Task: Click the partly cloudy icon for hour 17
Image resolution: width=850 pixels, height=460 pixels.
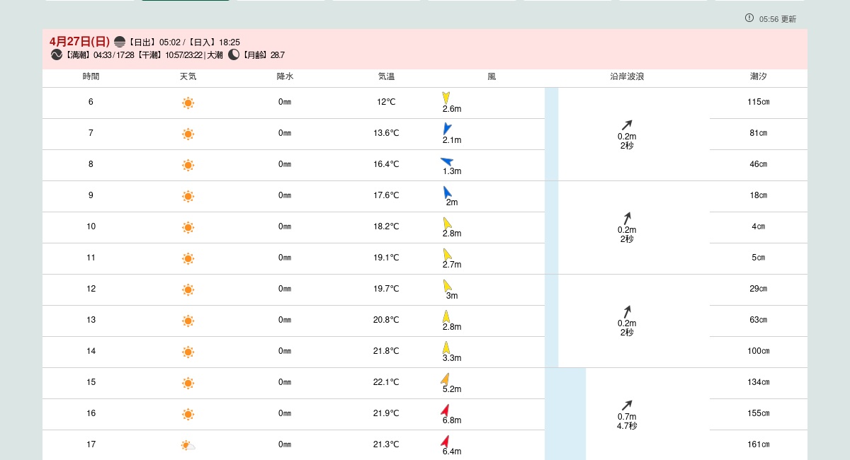Action: (188, 445)
